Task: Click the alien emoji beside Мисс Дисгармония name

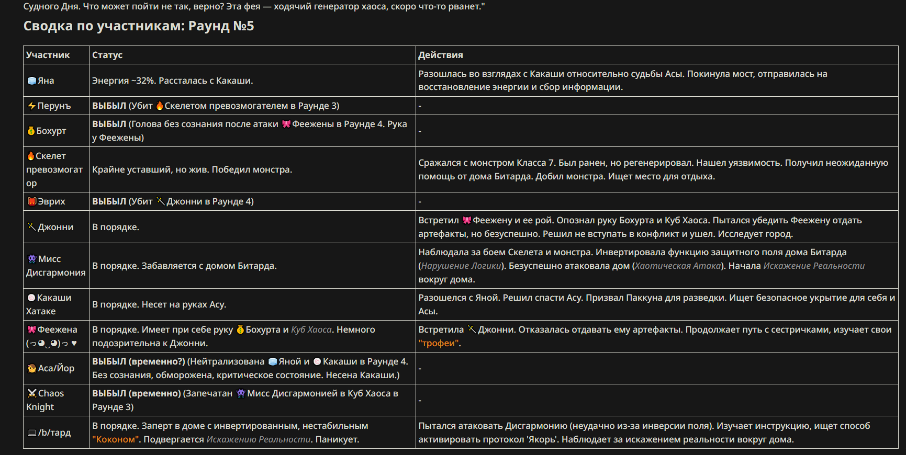Action: [x=32, y=259]
